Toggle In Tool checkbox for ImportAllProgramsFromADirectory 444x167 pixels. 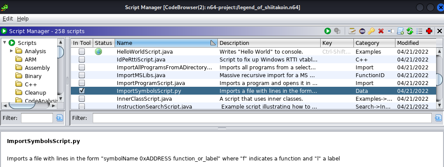[82, 68]
